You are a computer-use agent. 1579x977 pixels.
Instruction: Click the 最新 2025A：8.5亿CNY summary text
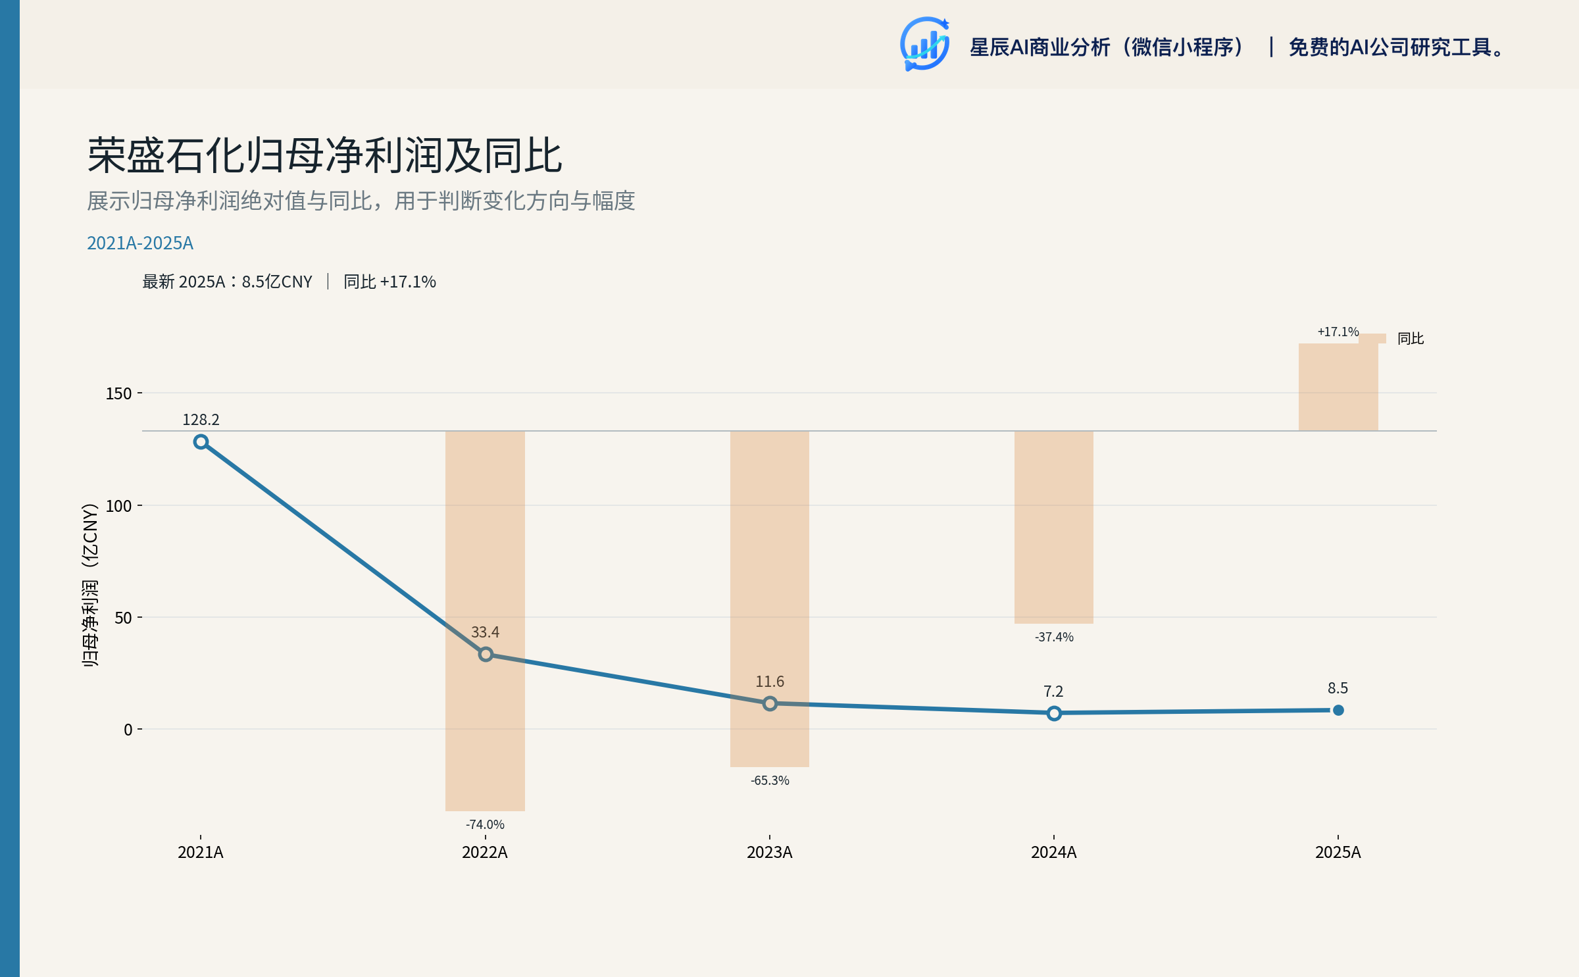tap(228, 282)
